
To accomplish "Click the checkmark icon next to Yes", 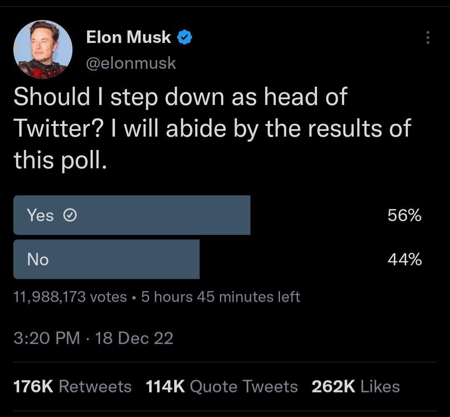I will coord(70,215).
